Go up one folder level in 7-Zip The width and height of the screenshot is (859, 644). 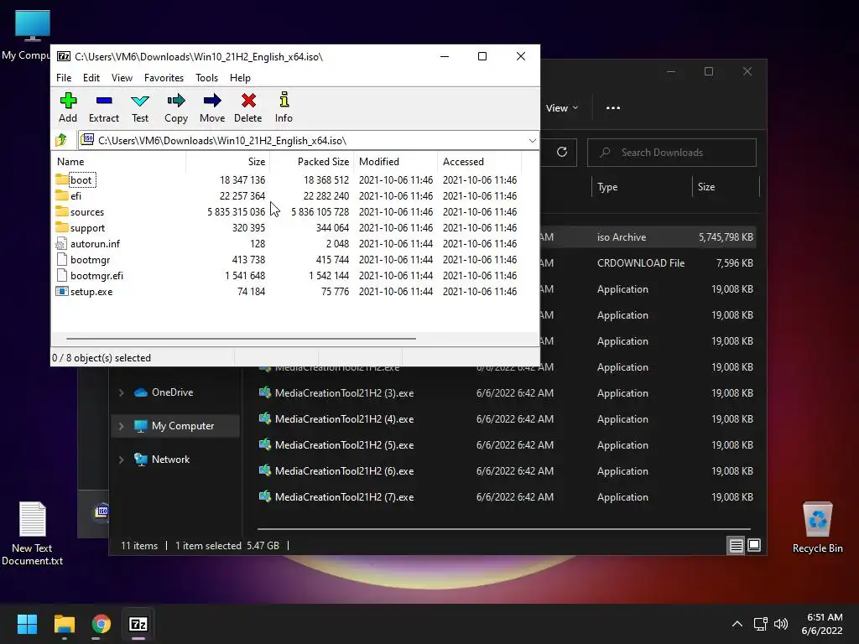61,140
